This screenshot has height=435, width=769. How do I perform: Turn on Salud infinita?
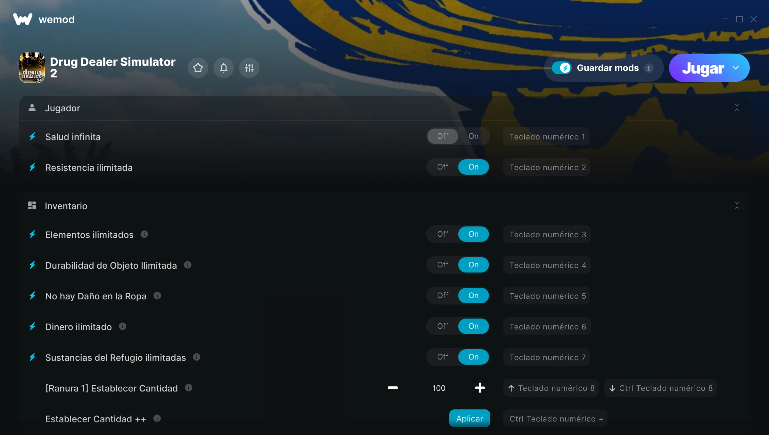(x=474, y=136)
